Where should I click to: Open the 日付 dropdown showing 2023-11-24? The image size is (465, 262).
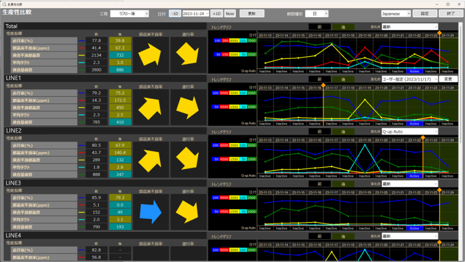195,14
